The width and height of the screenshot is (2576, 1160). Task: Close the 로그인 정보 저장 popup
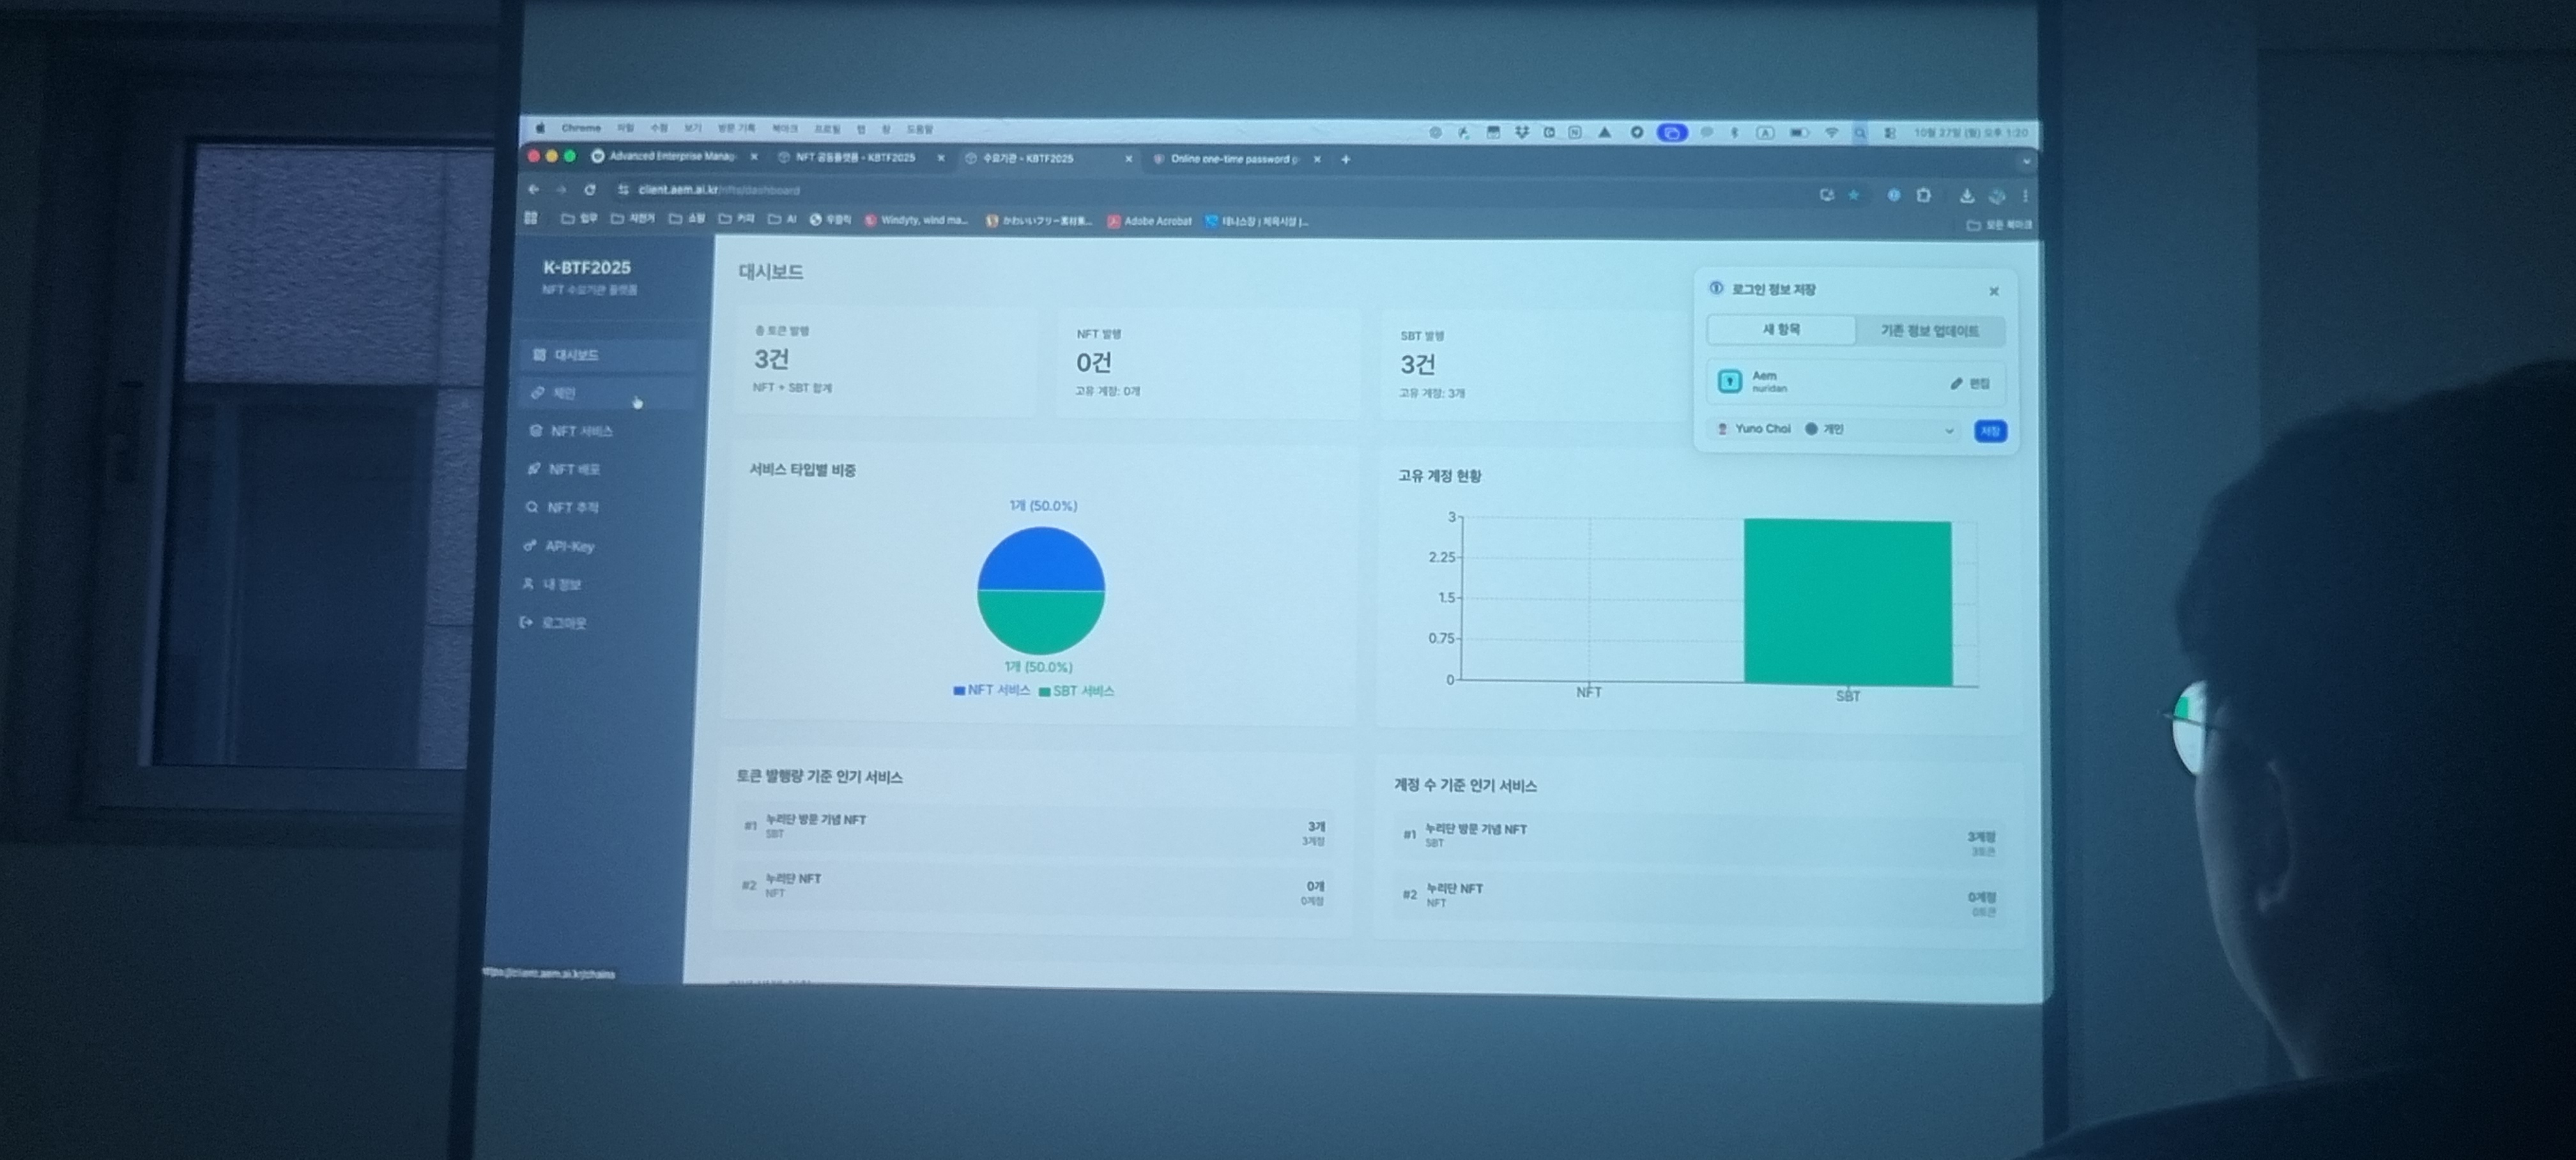pyautogui.click(x=1994, y=291)
